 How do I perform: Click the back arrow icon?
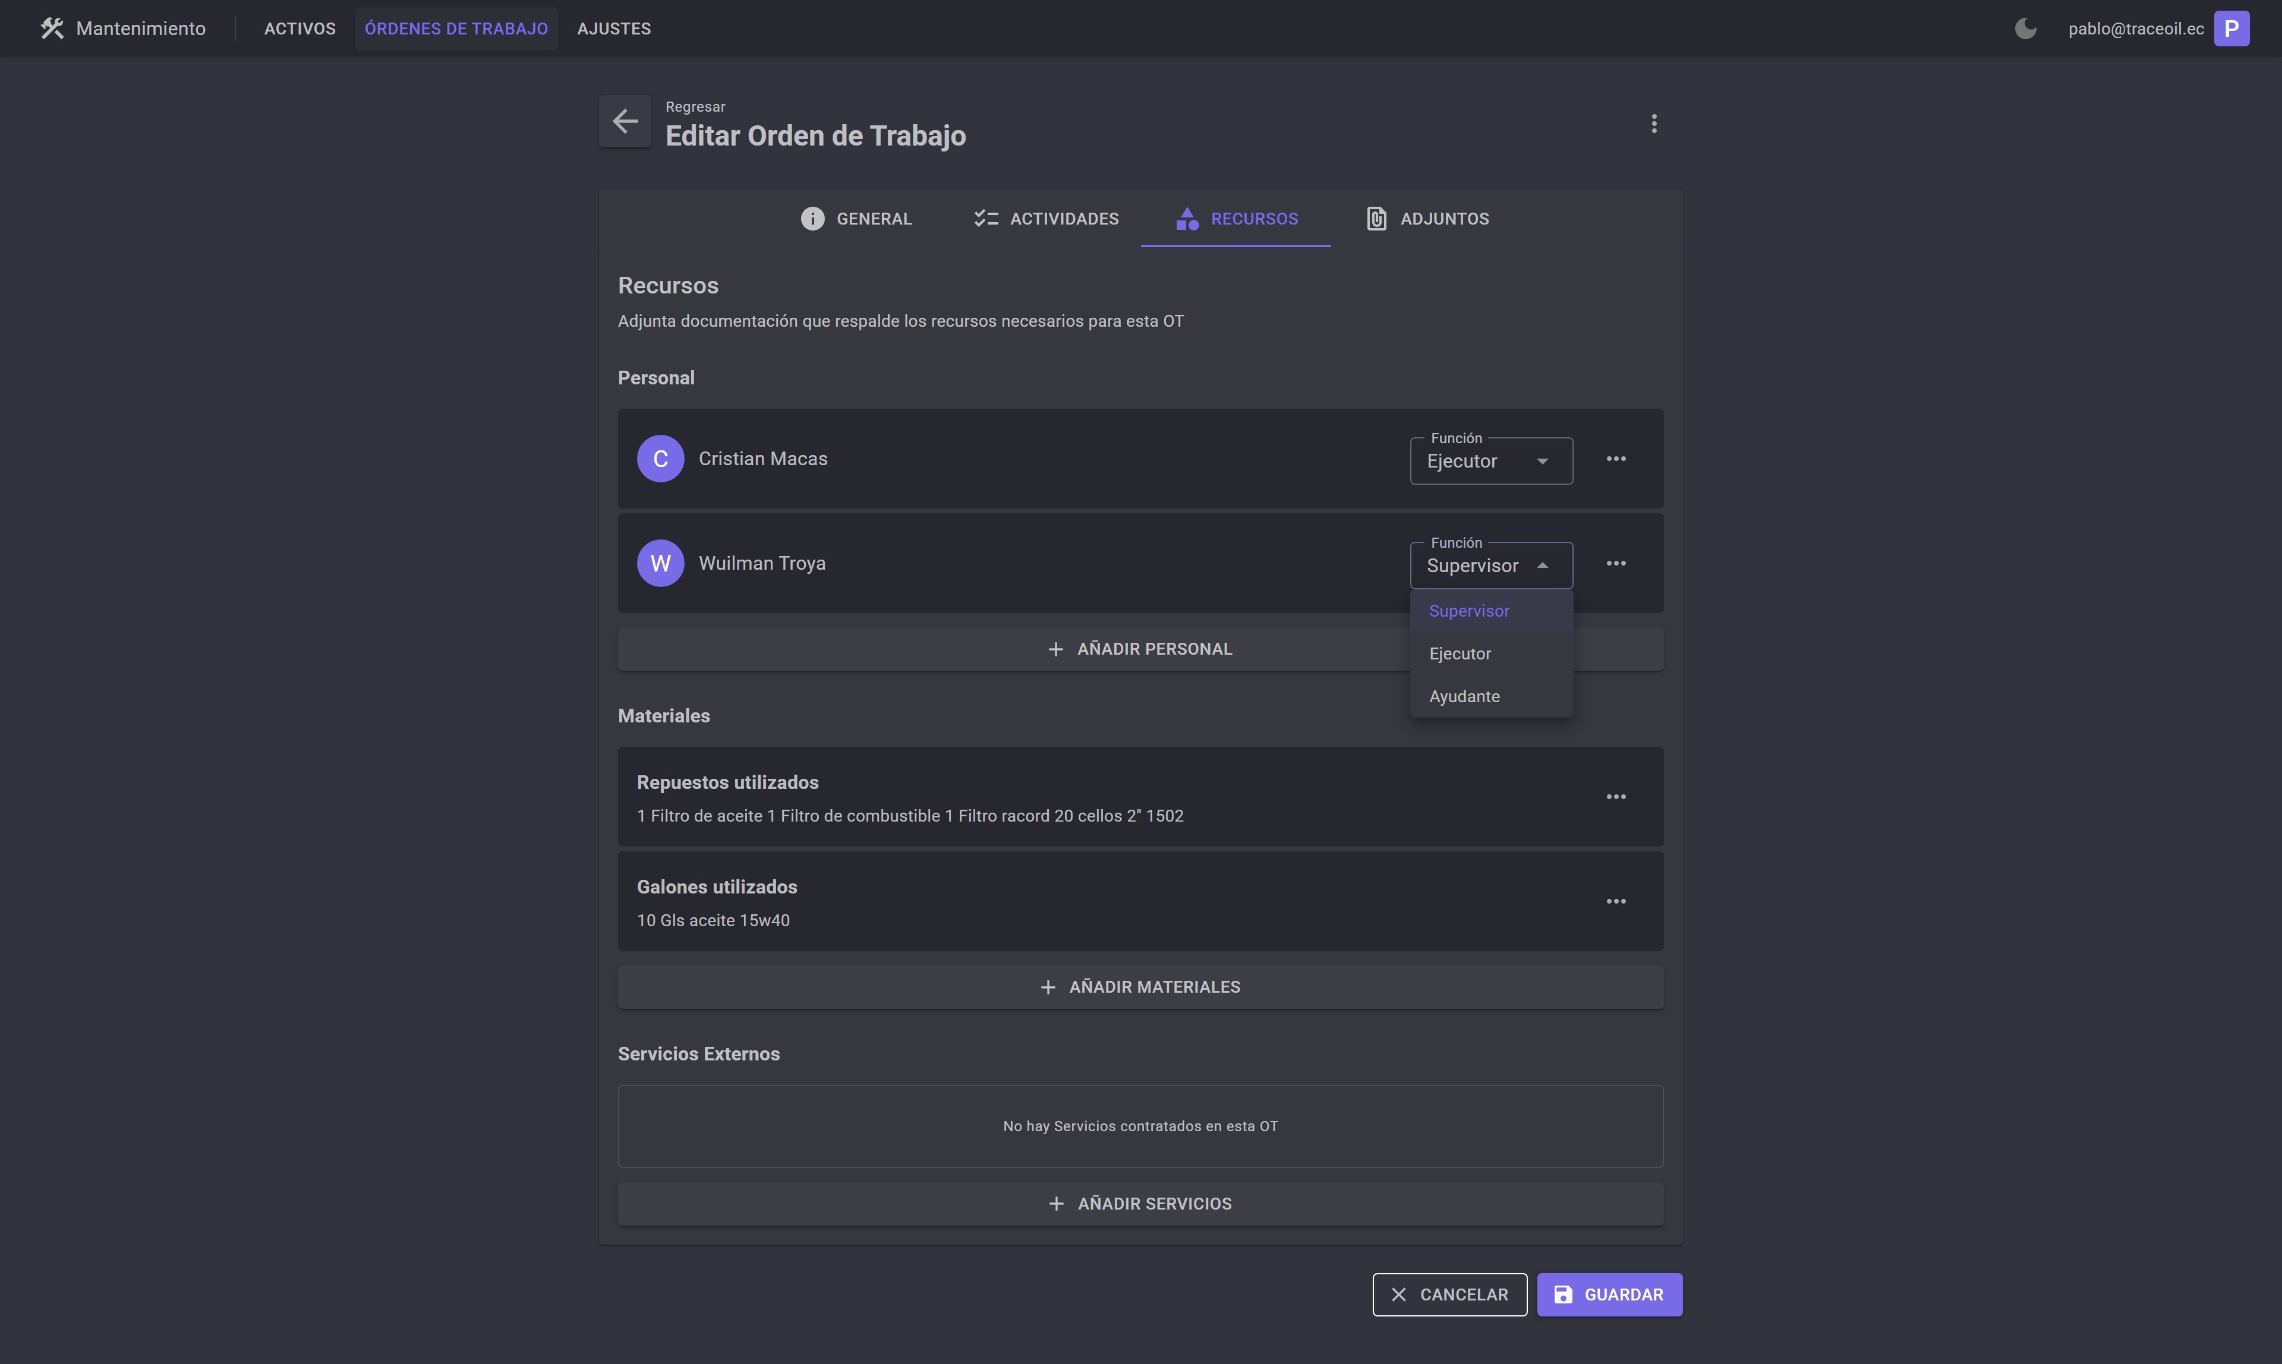[x=625, y=121]
